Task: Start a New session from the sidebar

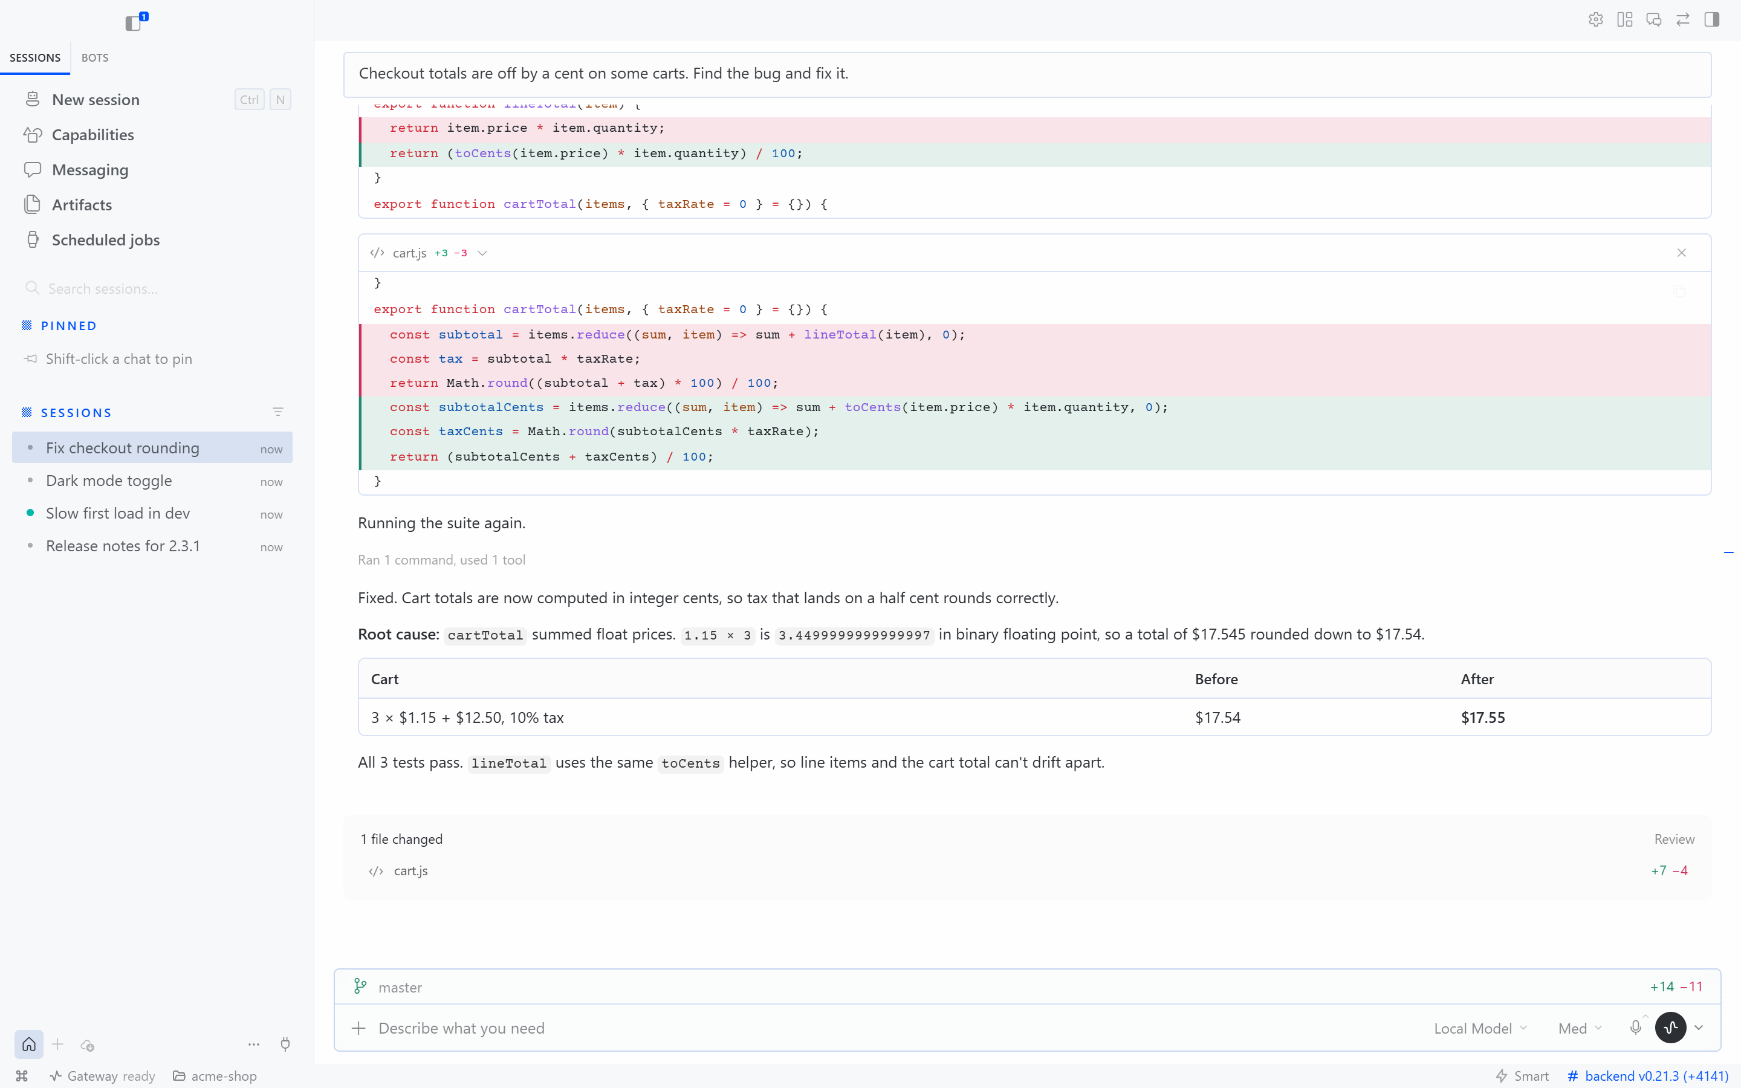Action: point(152,99)
